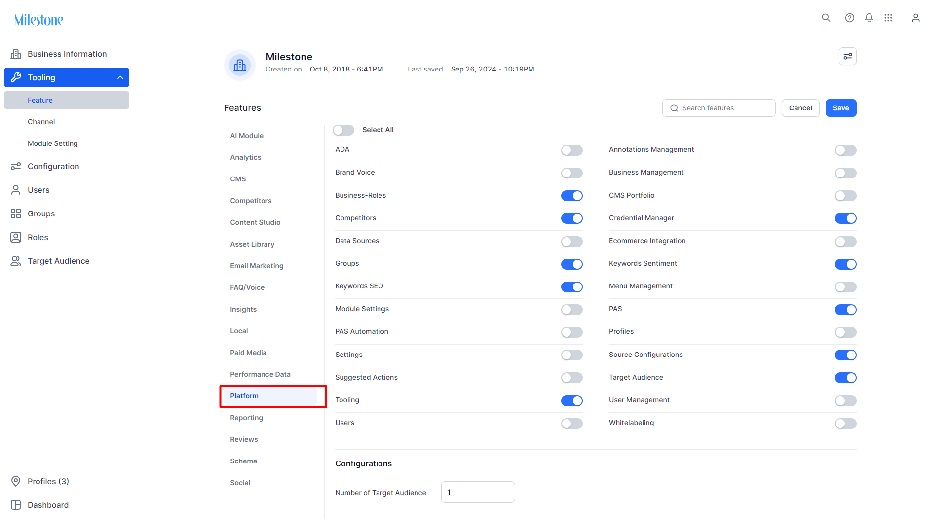
Task: Click the Number of Target Audience field
Action: click(x=478, y=492)
